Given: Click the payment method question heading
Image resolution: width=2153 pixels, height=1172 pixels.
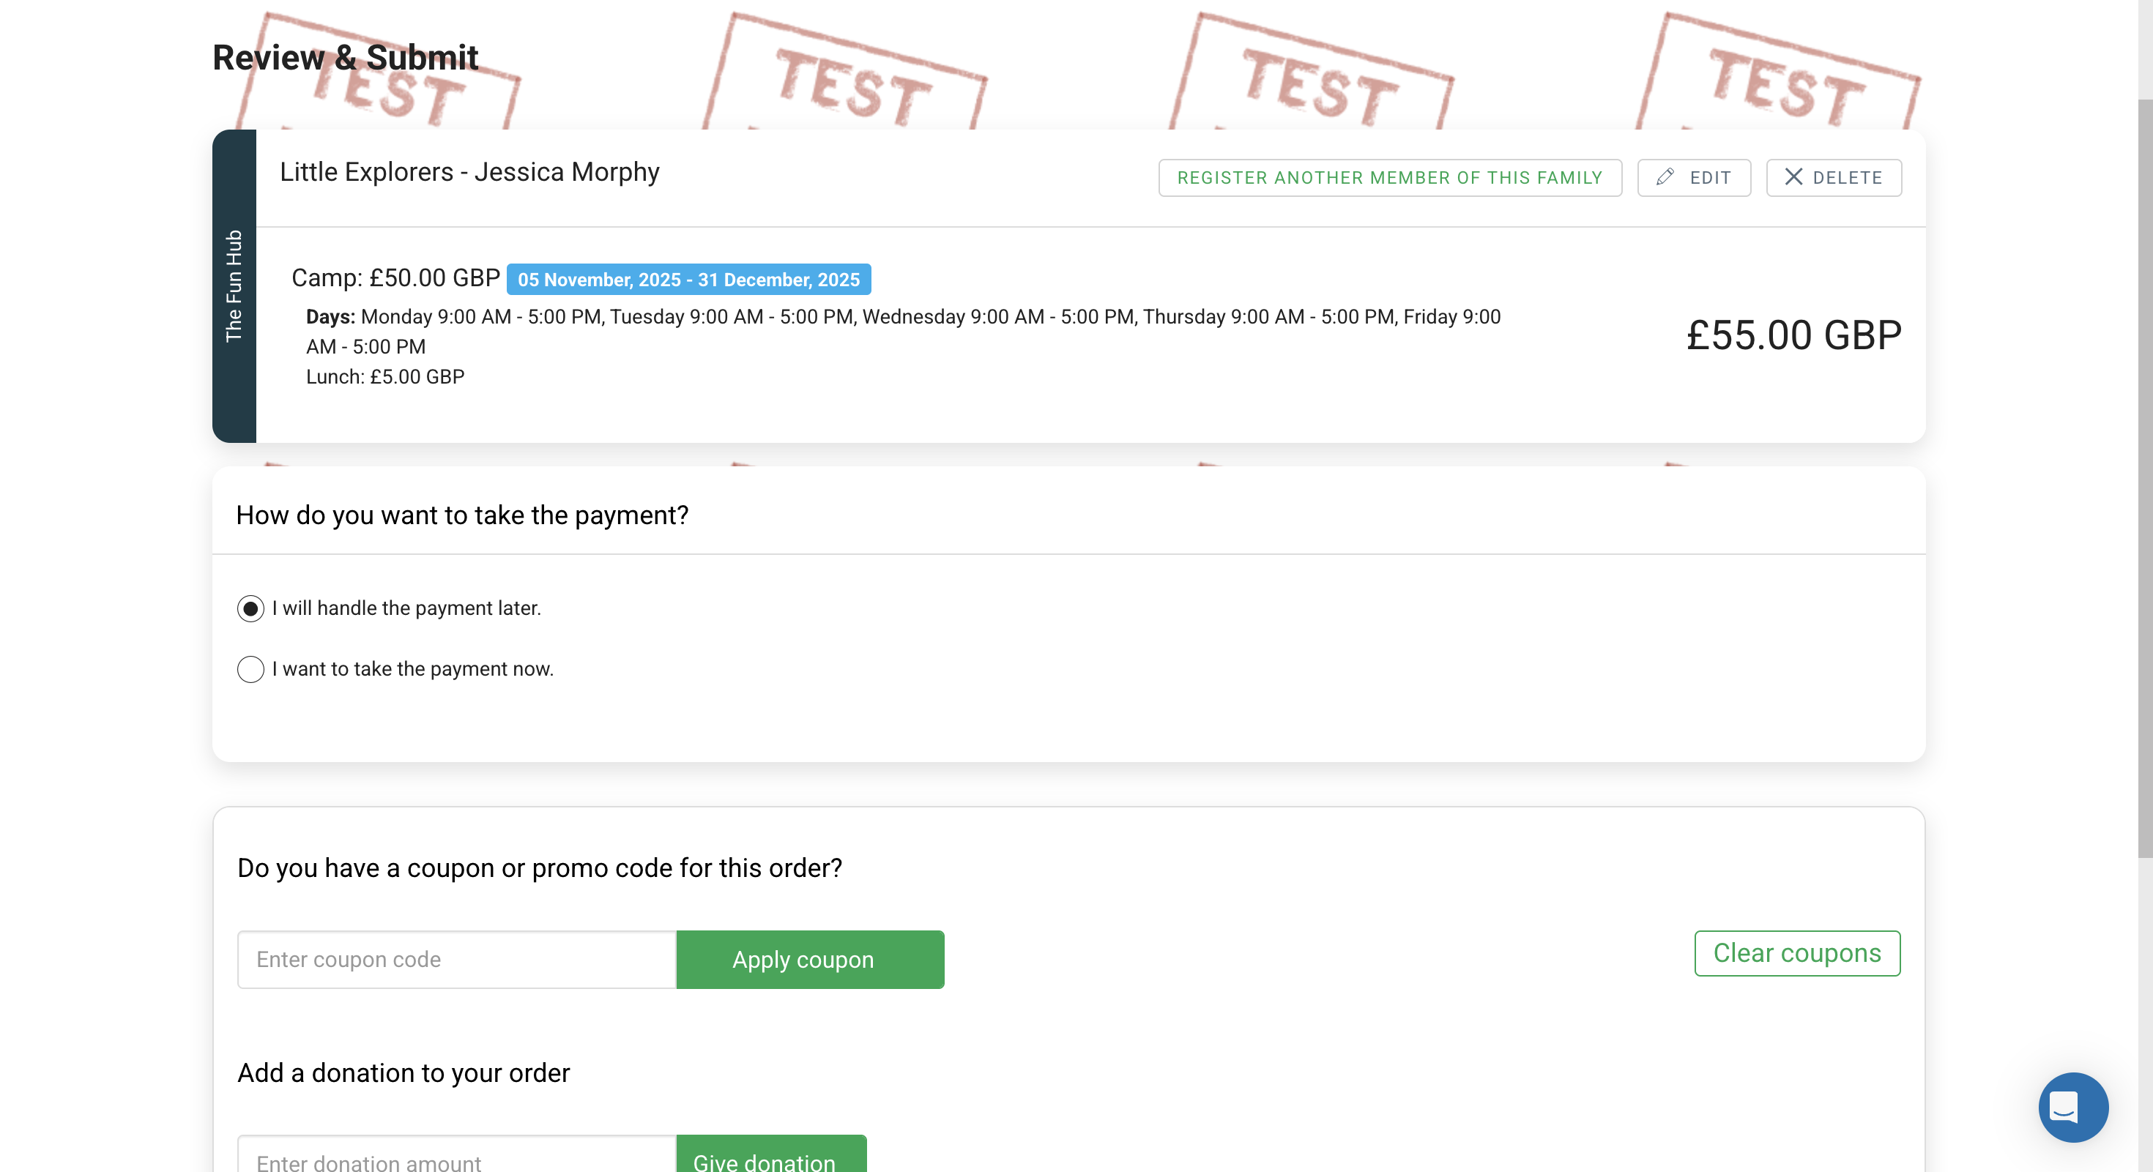Looking at the screenshot, I should click(x=462, y=515).
